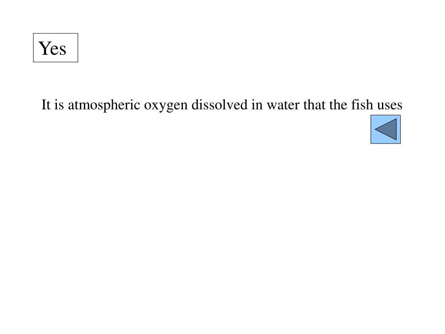Screen dimensions: 445x334
Task: Click the letter "Y" in Yes
Action: (x=44, y=48)
